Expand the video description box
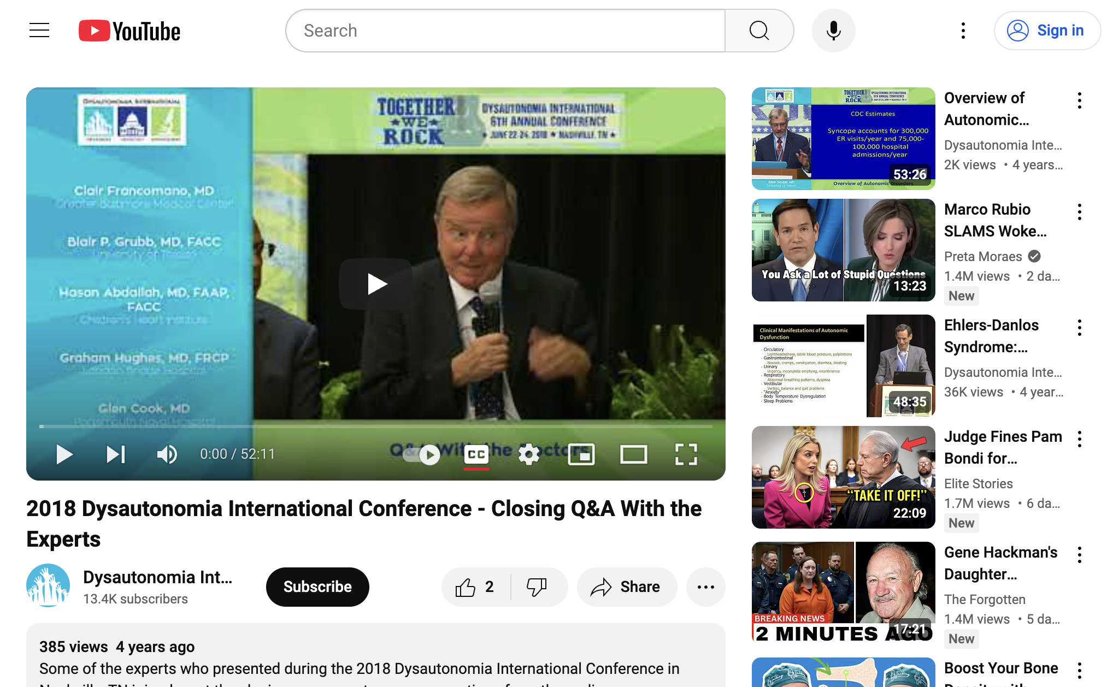The image size is (1119, 687). [376, 655]
